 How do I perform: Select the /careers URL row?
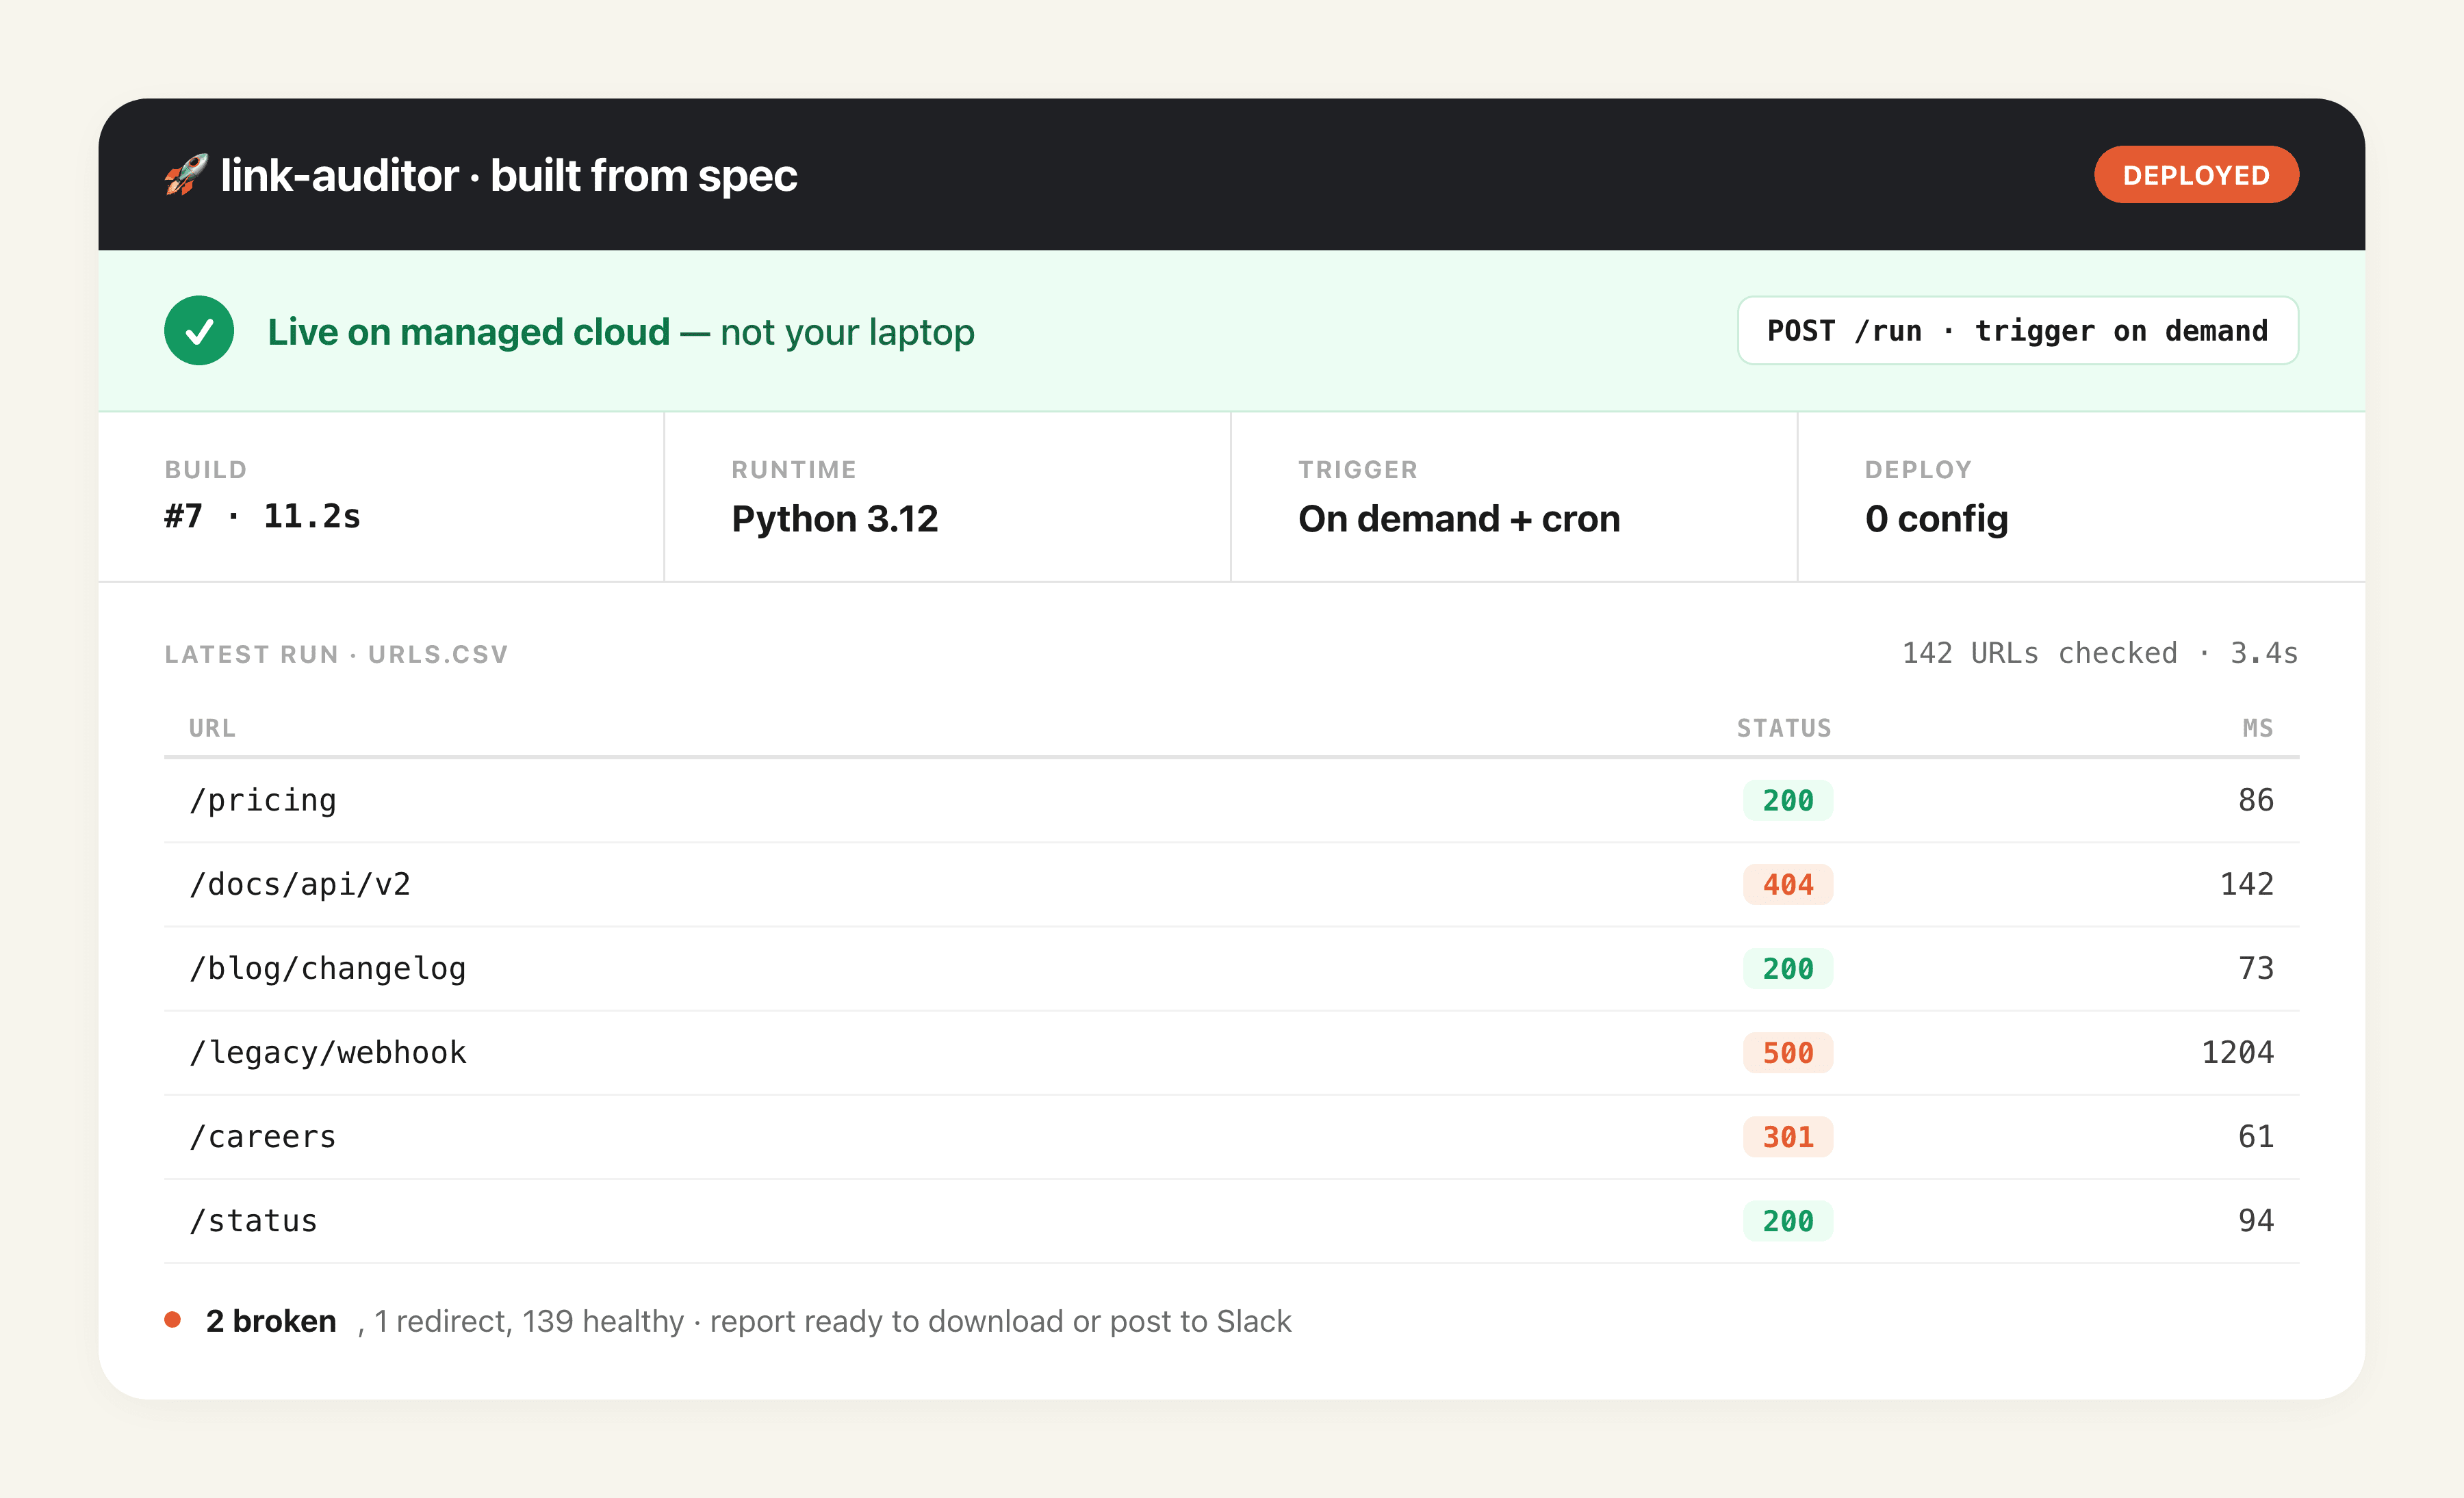(x=1232, y=1136)
